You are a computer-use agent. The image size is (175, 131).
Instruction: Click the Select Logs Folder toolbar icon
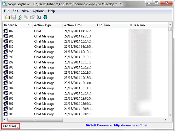8,17
